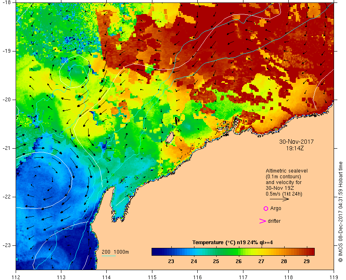Click the colorbar tick label 23
This screenshot has height=280, width=346.
coord(171,261)
